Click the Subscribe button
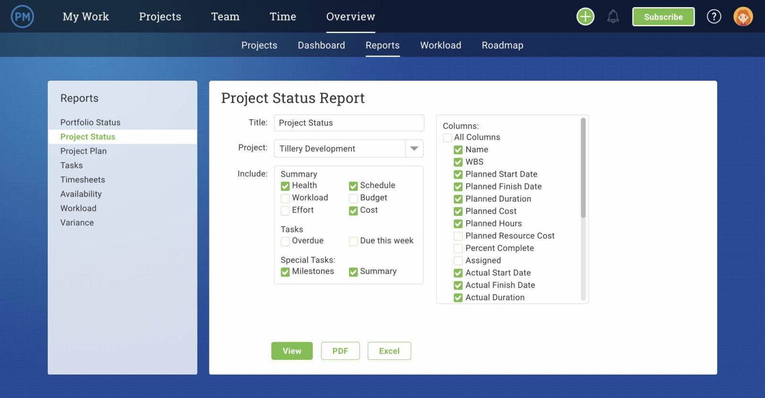Viewport: 765px width, 398px height. 663,17
